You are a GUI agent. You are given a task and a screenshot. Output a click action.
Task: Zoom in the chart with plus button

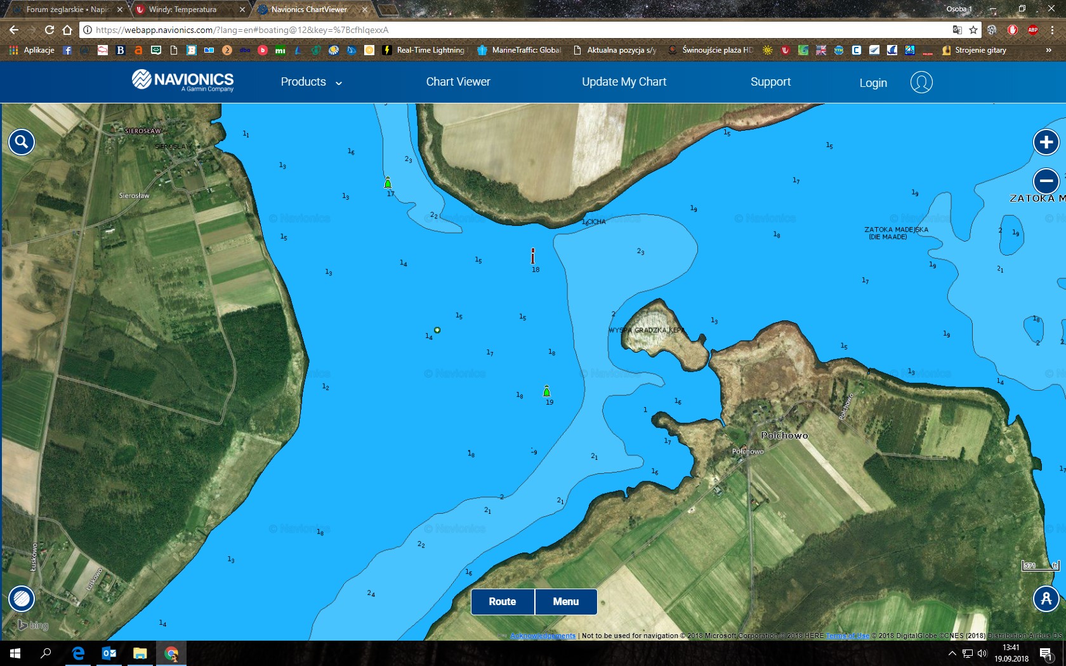point(1046,142)
